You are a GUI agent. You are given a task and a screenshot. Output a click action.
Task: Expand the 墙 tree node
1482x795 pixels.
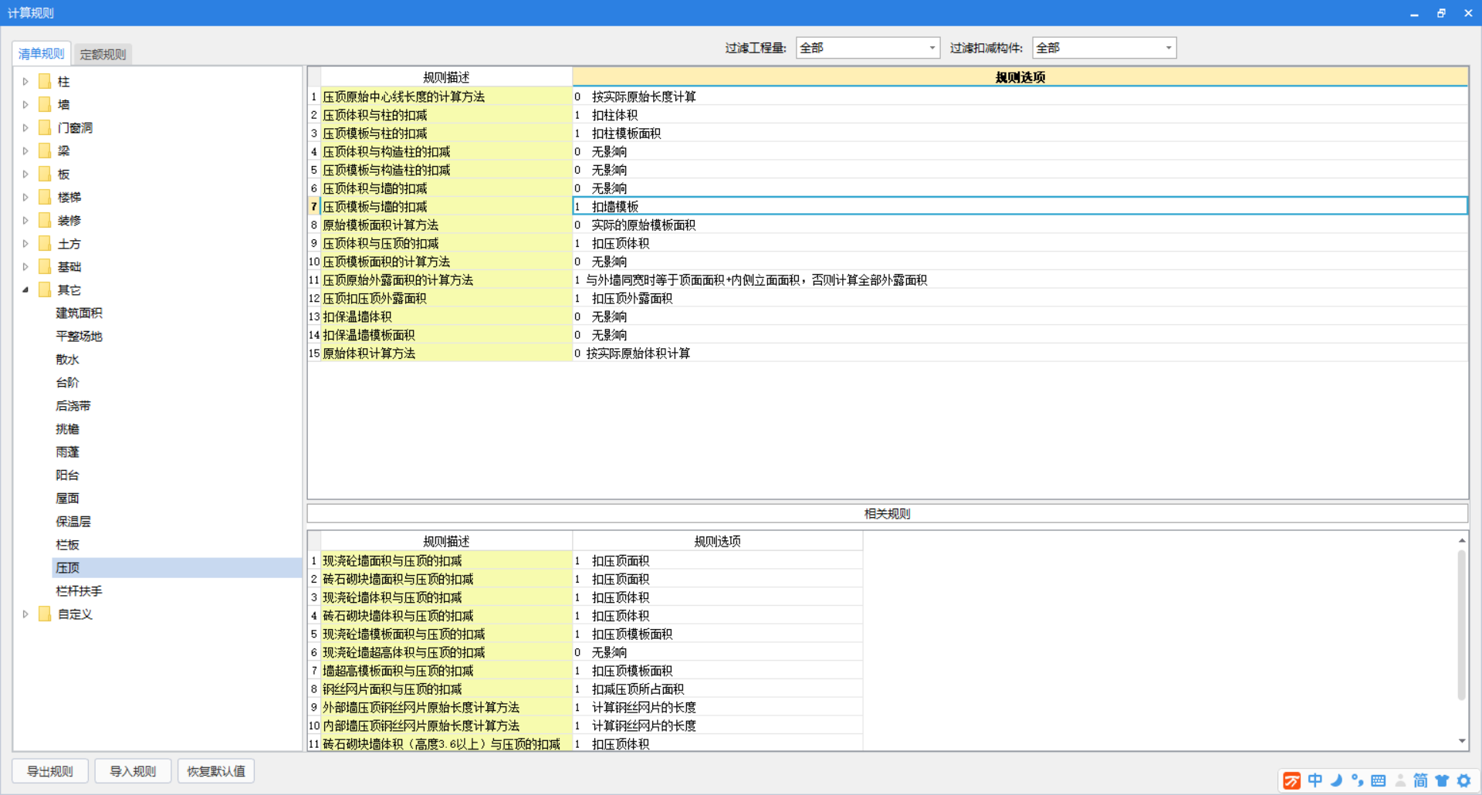25,105
